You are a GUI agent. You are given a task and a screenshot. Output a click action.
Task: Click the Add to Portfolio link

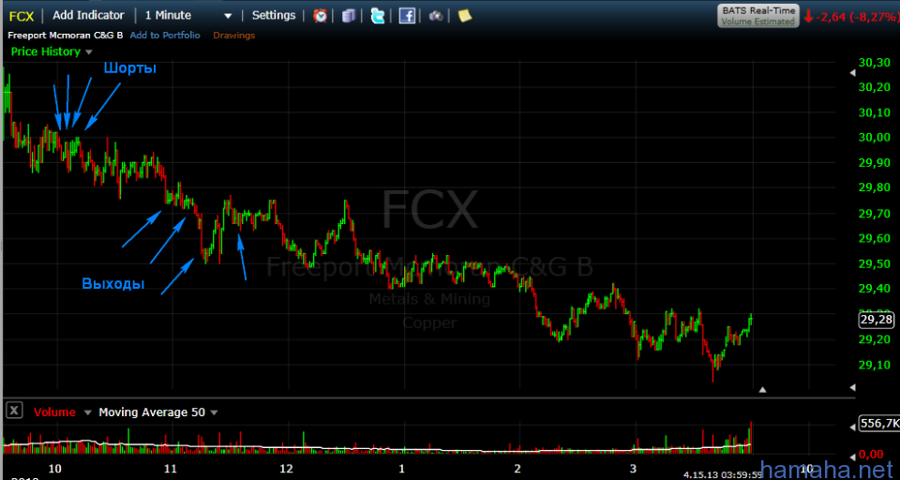[x=165, y=35]
